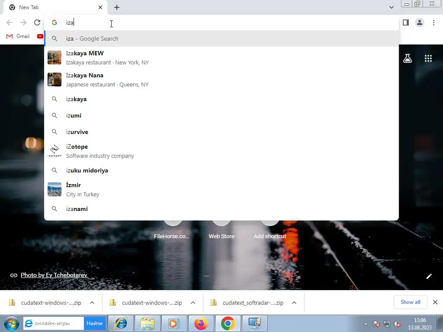Open the Gmail bookmark
The height and width of the screenshot is (332, 443).
click(x=18, y=36)
